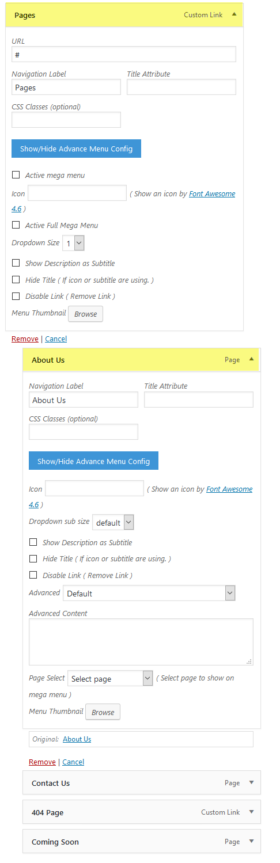280x863 pixels.
Task: Enable Active mega menu checkbox
Action: coord(16,175)
